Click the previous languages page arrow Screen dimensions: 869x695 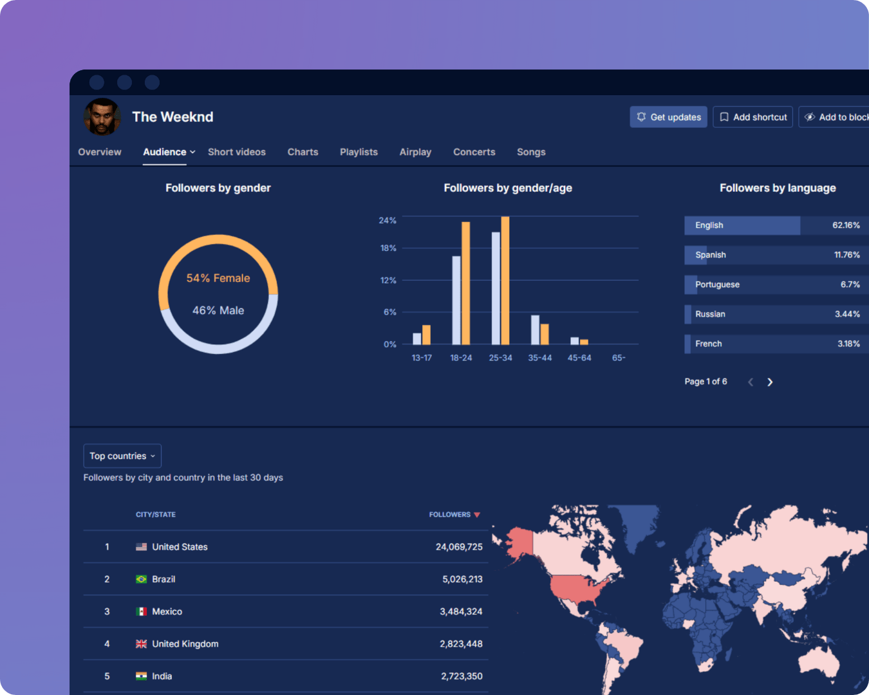point(751,382)
